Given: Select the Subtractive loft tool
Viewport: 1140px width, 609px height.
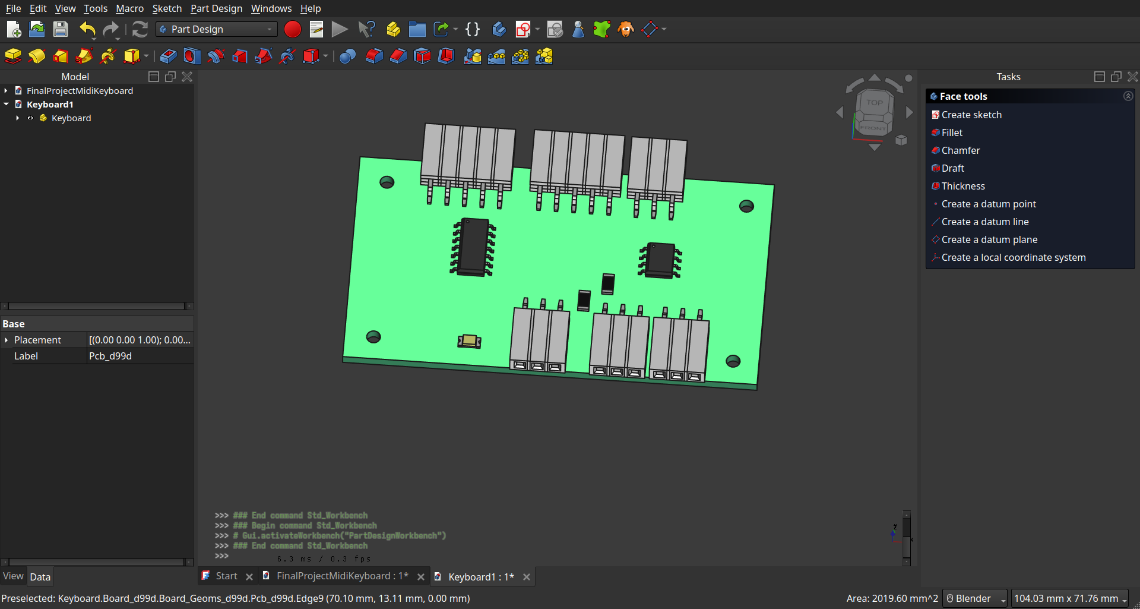Looking at the screenshot, I should click(239, 56).
